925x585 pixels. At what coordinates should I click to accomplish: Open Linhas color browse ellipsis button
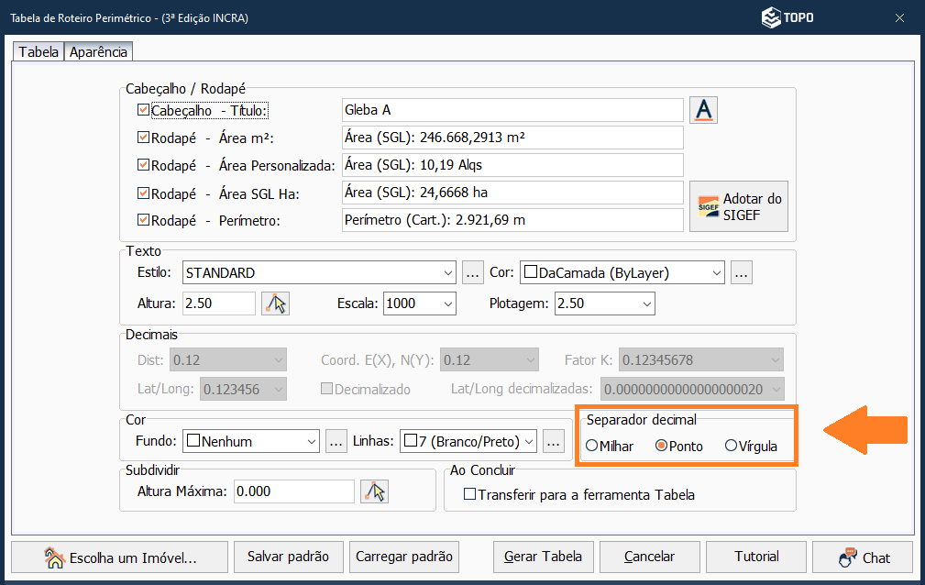tap(553, 441)
